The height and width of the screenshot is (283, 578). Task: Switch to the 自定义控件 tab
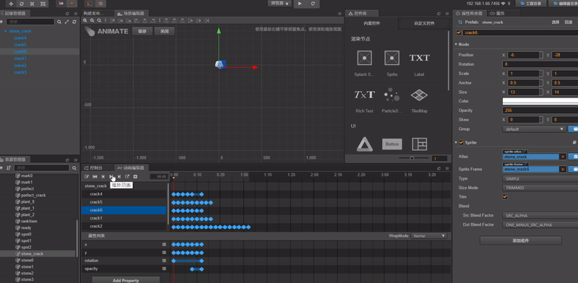(x=424, y=23)
